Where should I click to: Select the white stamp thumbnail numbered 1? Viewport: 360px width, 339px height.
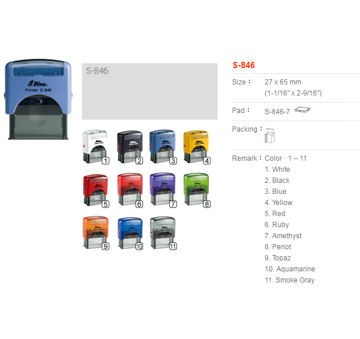coord(95,147)
